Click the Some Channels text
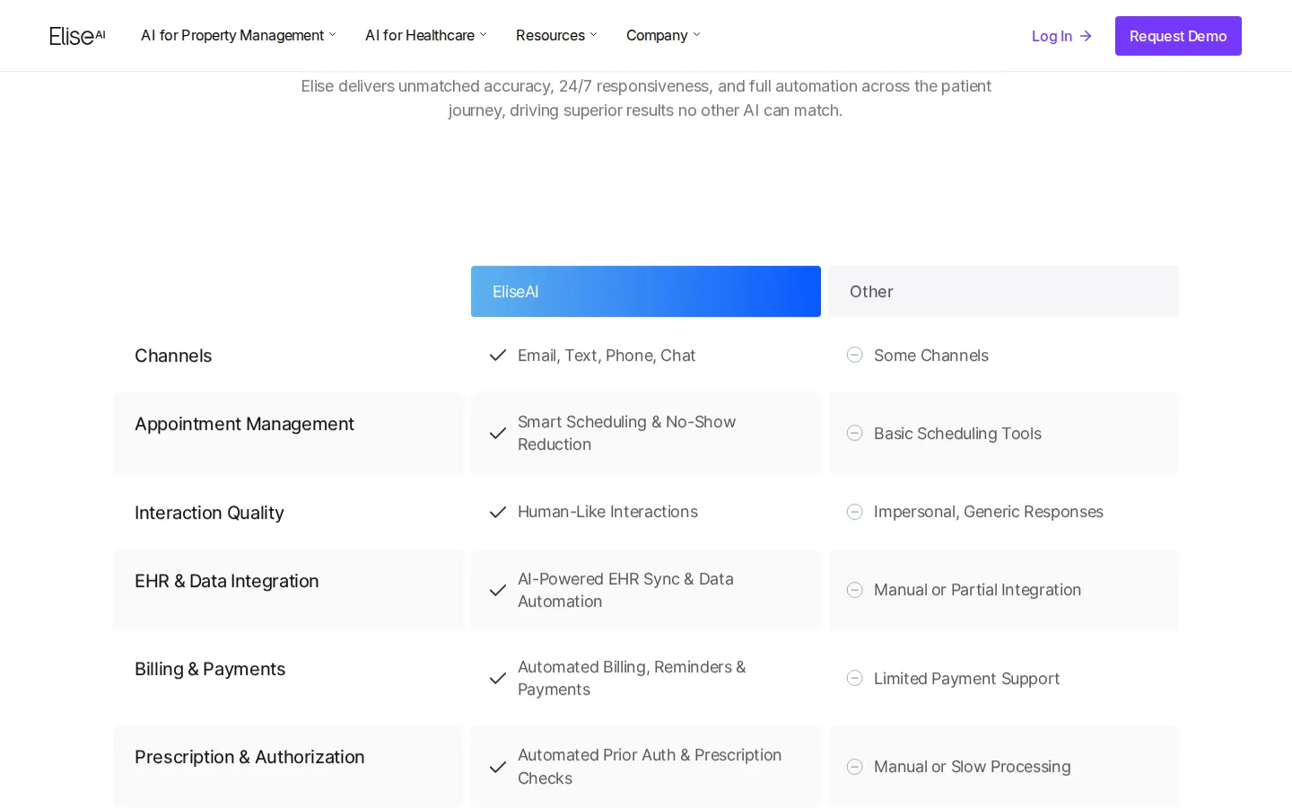Image resolution: width=1292 pixels, height=808 pixels. click(931, 356)
